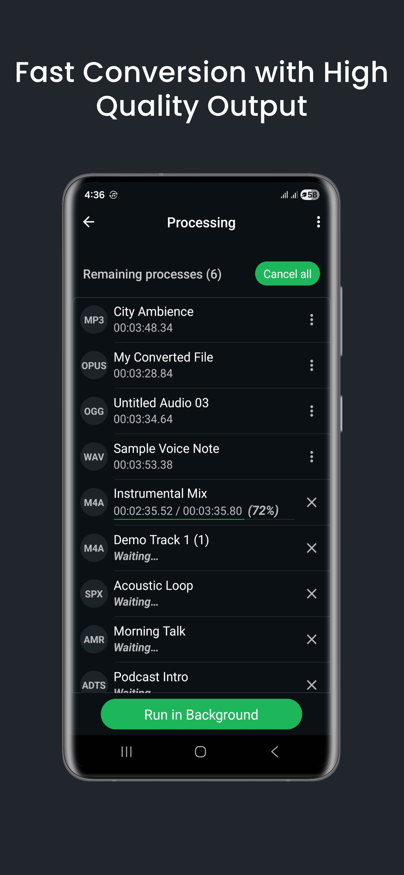
Task: Open the options menu for Untitled Audio 03
Action: (x=312, y=411)
